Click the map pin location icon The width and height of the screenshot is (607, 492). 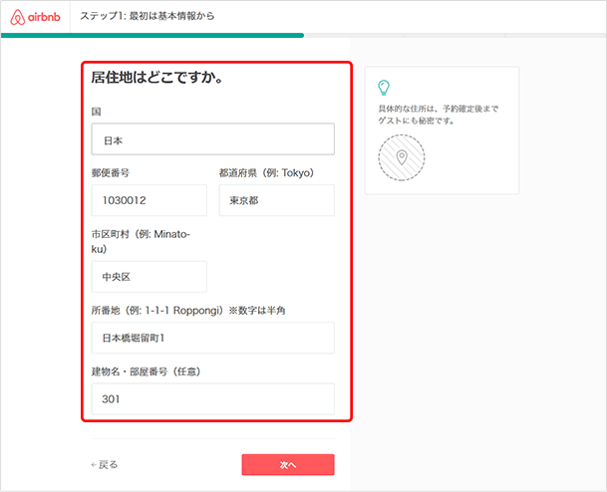point(402,157)
